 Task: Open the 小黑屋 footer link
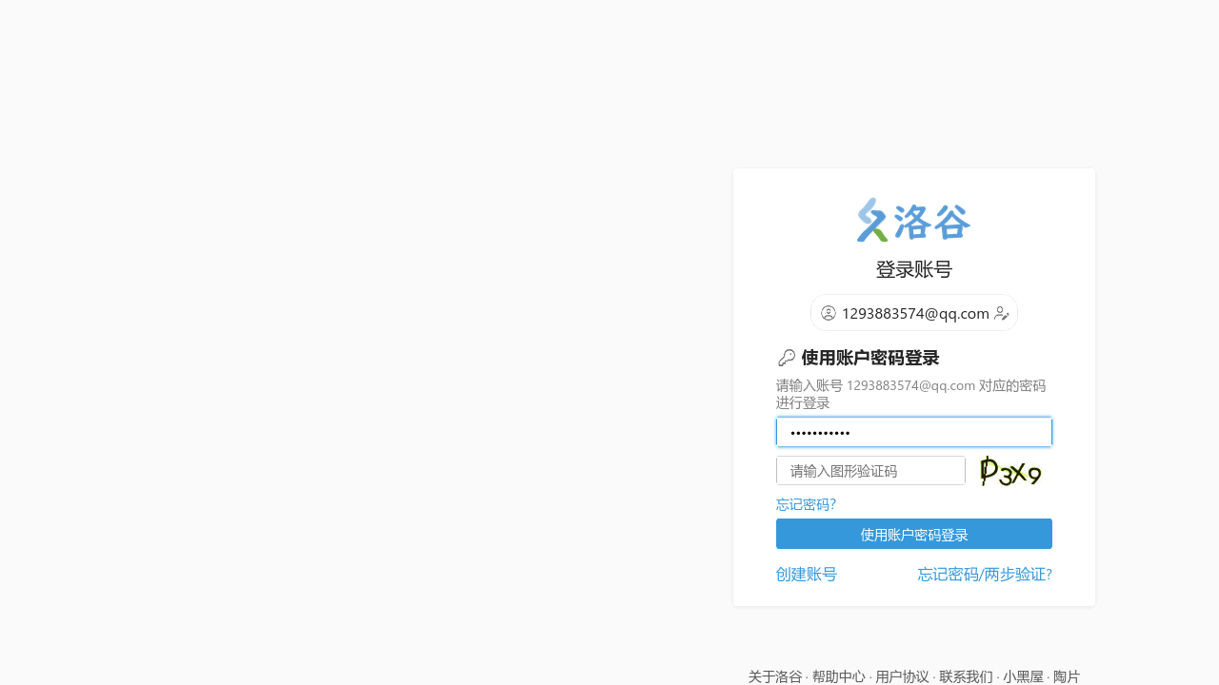click(1023, 676)
